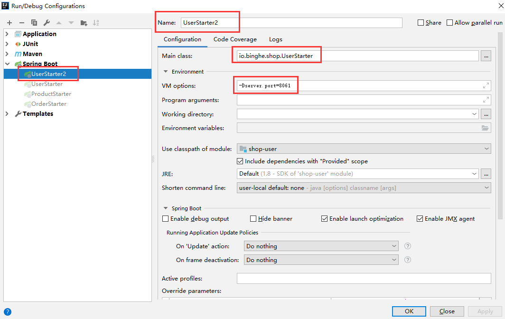Select ProductStarter configuration in tree

tap(51, 94)
